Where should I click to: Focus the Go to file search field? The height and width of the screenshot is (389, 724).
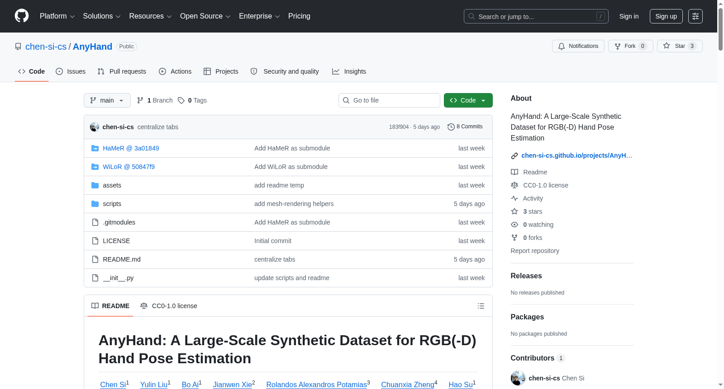click(x=389, y=100)
